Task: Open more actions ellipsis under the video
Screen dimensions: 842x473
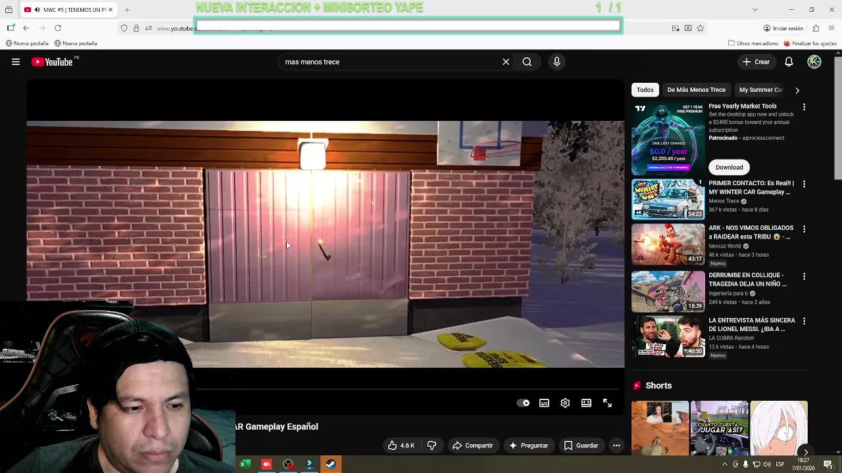Action: coord(616,445)
